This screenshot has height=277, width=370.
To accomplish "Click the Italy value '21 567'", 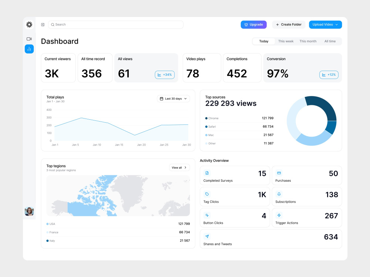I will point(185,241).
